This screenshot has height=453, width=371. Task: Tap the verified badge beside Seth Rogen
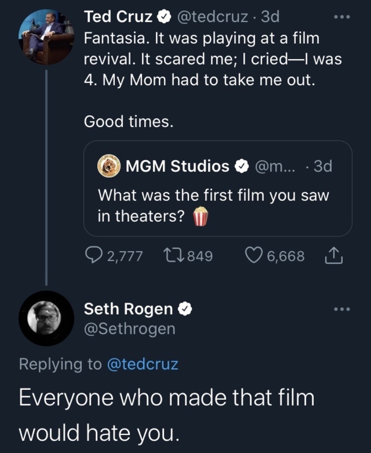click(x=184, y=309)
